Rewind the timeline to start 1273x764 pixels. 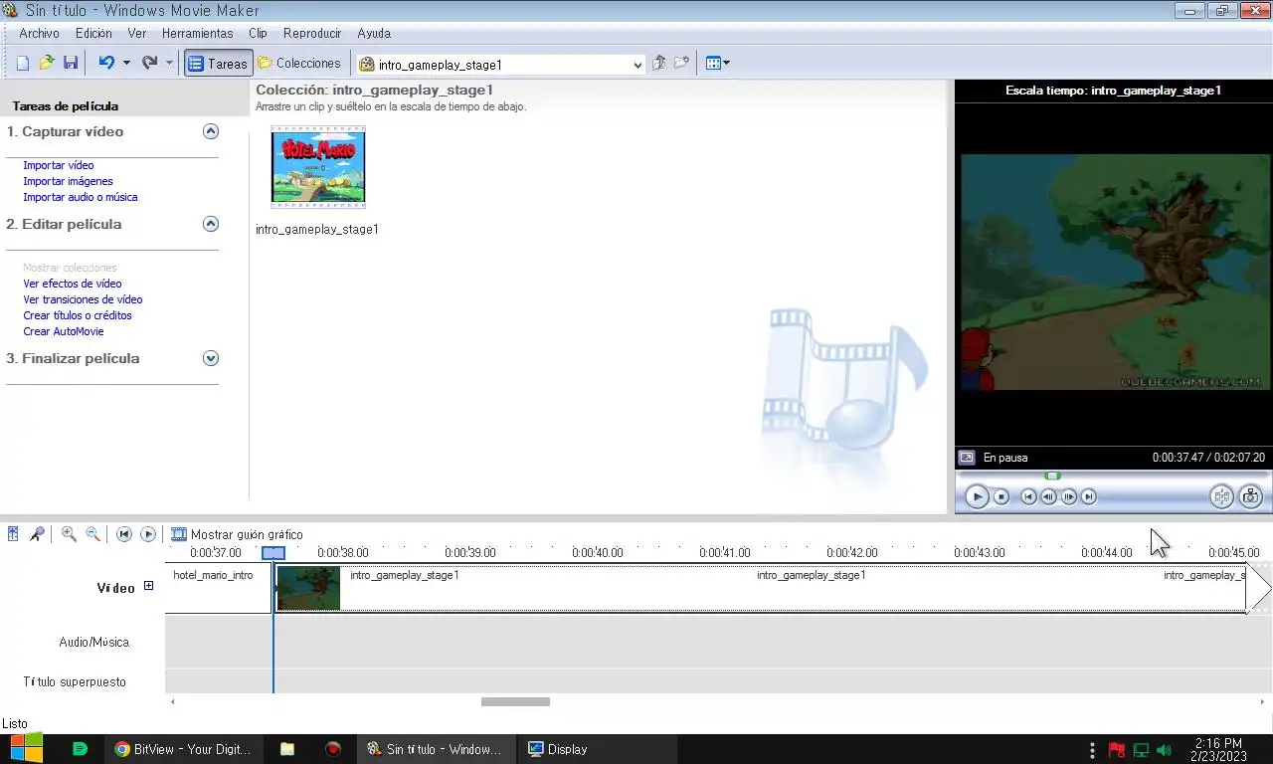[x=124, y=534]
